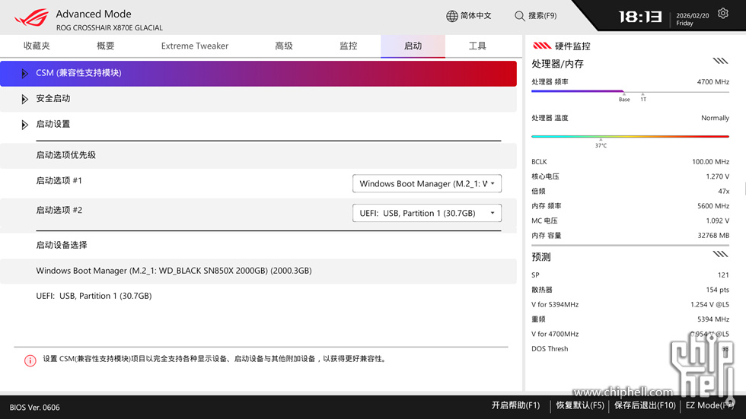Expand the 安全启动 secure boot section
Viewport: 746px width, 419px height.
pyautogui.click(x=25, y=99)
